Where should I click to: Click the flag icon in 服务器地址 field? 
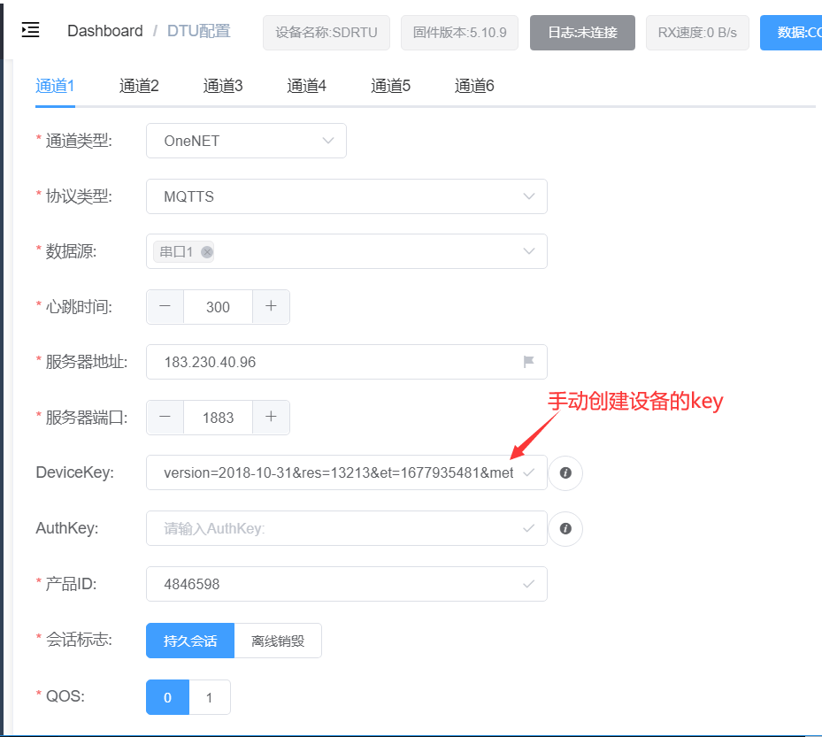(x=529, y=362)
